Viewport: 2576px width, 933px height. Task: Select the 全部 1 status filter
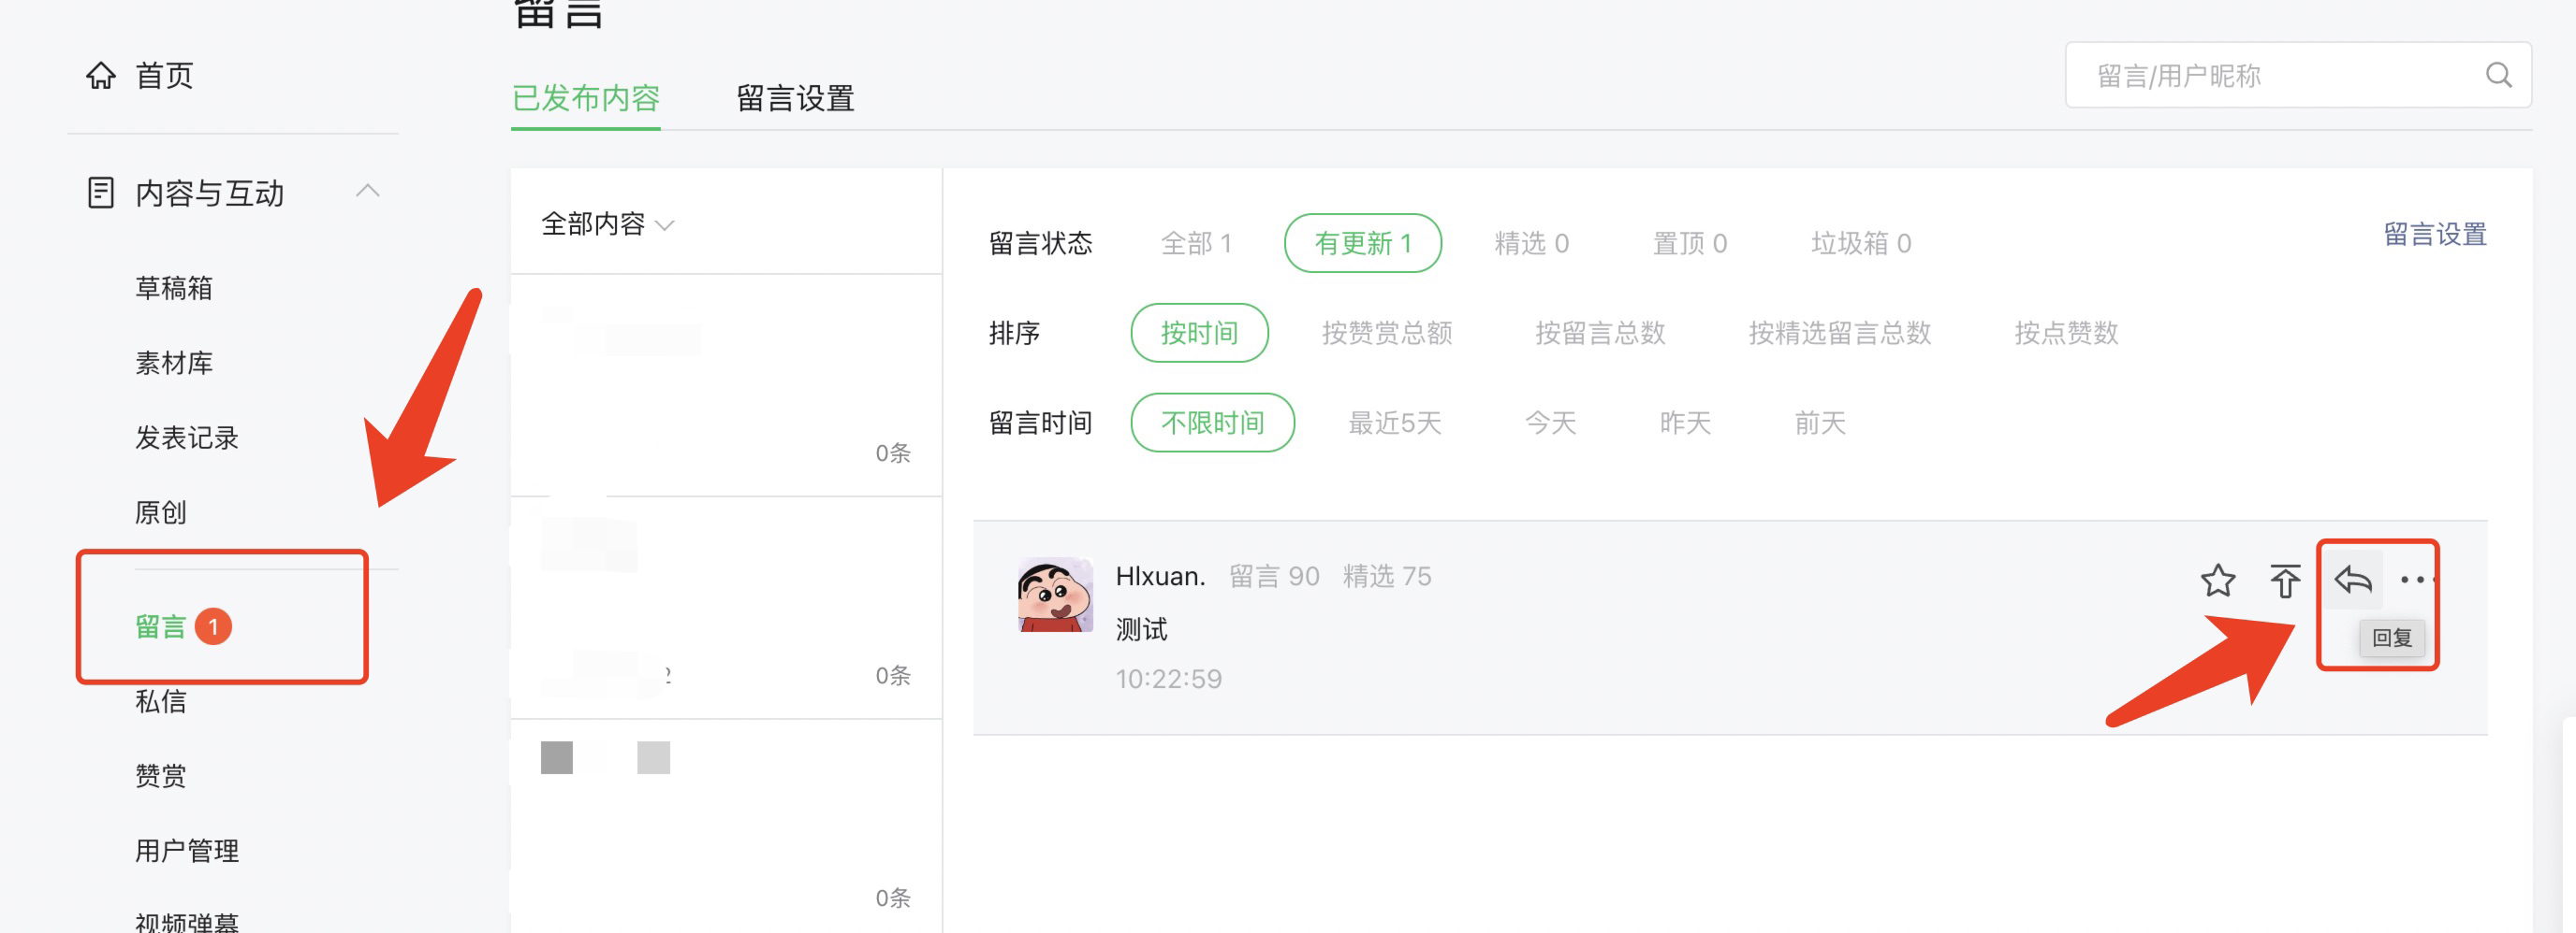click(x=1196, y=243)
